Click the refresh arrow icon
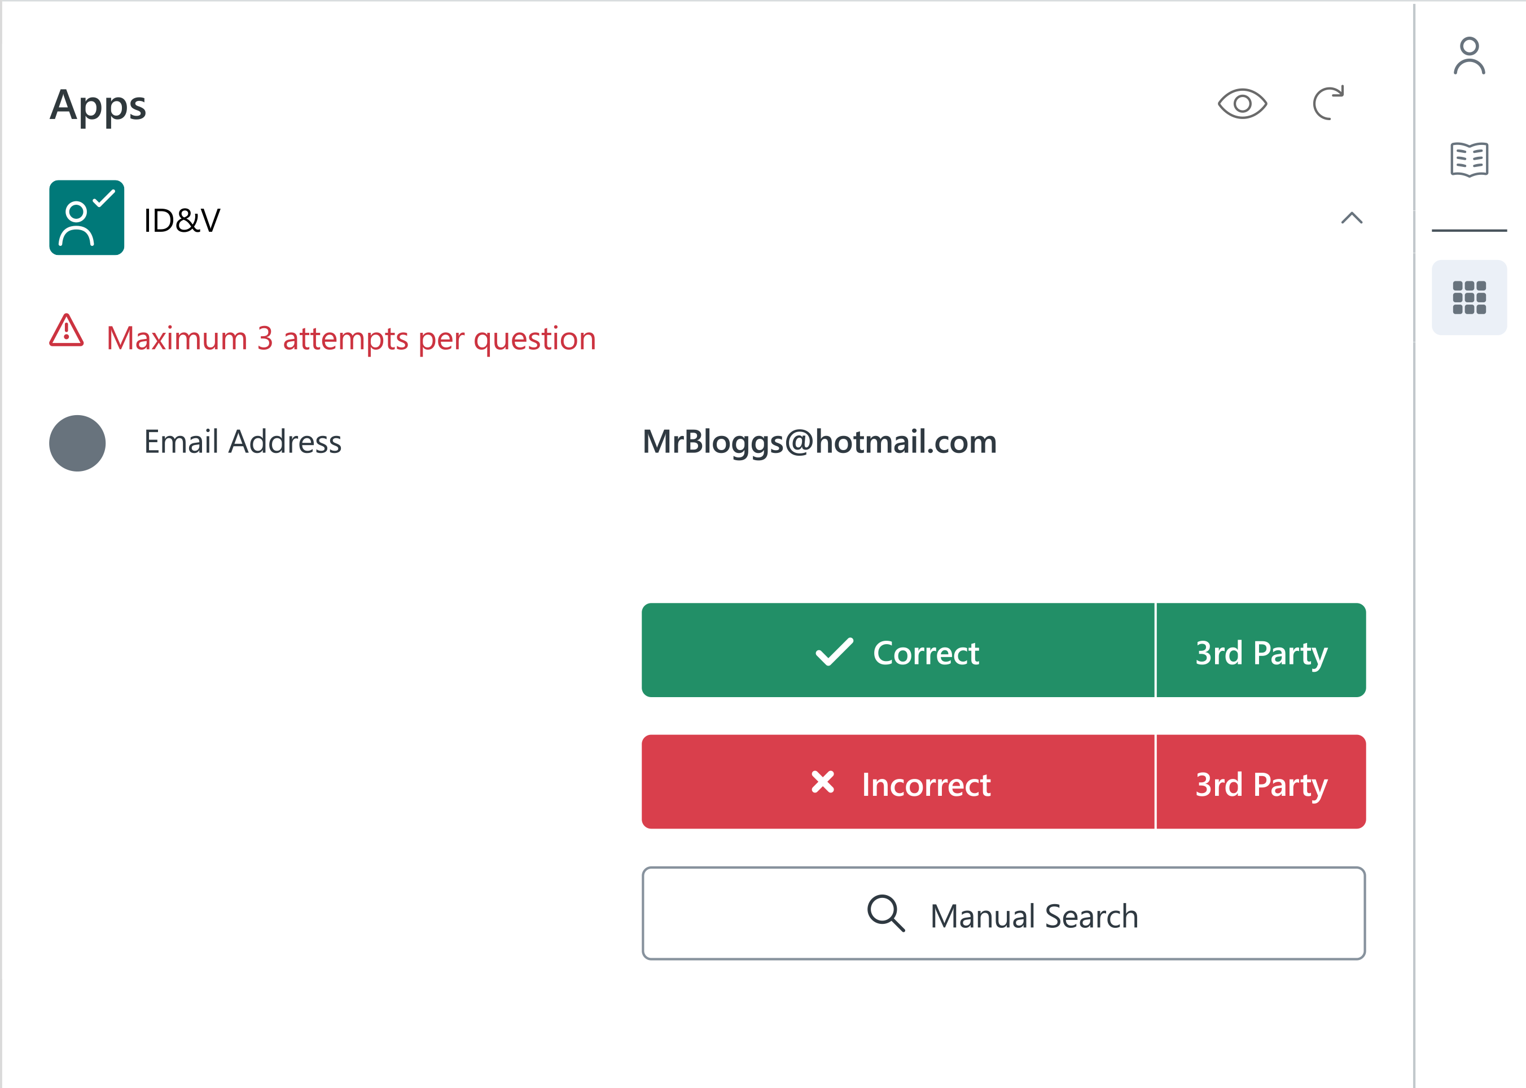This screenshot has width=1526, height=1088. coord(1327,103)
